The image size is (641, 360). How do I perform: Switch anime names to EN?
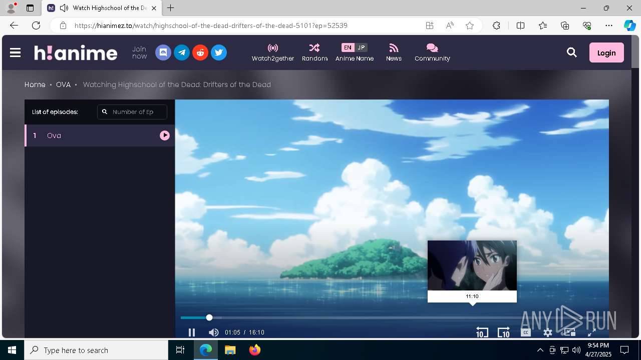click(x=348, y=47)
